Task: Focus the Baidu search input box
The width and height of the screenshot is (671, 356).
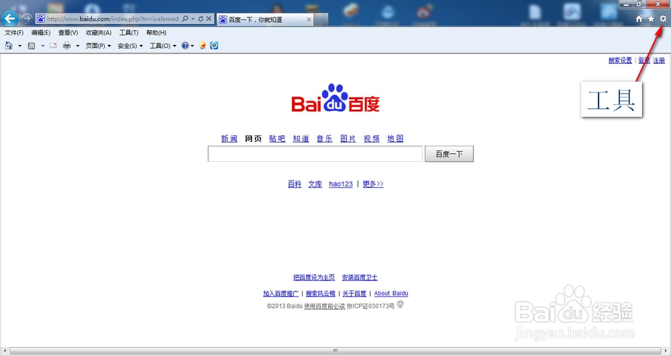Action: (x=315, y=154)
